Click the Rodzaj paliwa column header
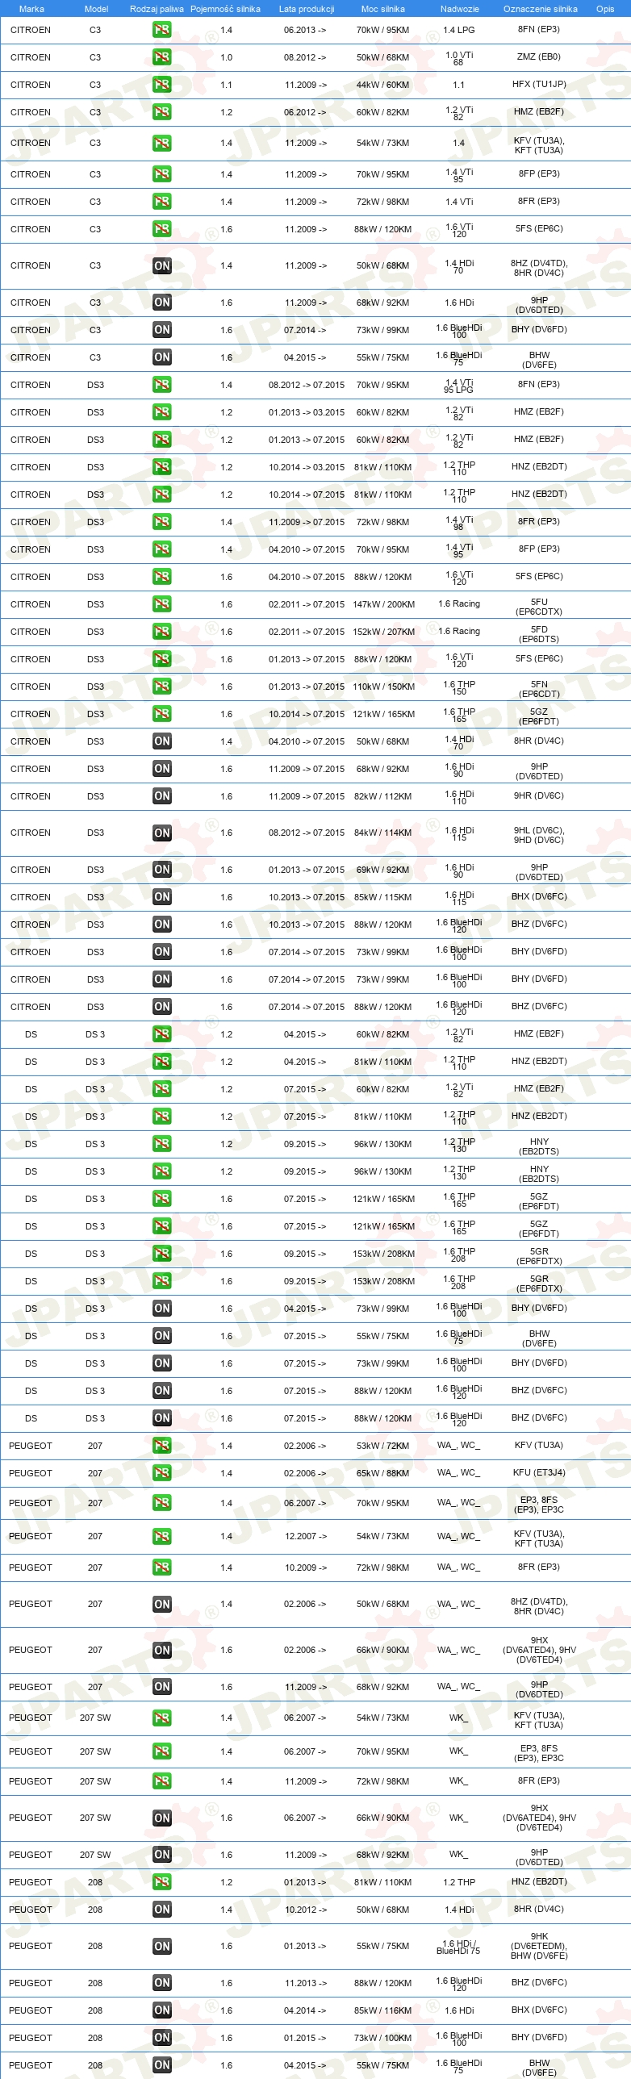 pyautogui.click(x=157, y=9)
